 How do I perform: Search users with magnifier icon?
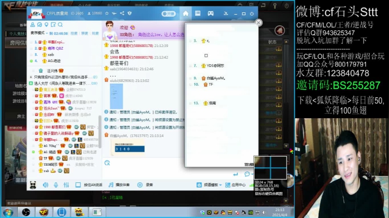(x=60, y=24)
